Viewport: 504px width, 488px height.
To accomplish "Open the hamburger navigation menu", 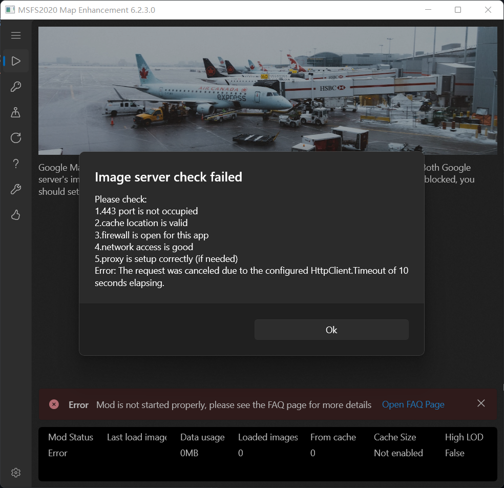I will point(15,35).
